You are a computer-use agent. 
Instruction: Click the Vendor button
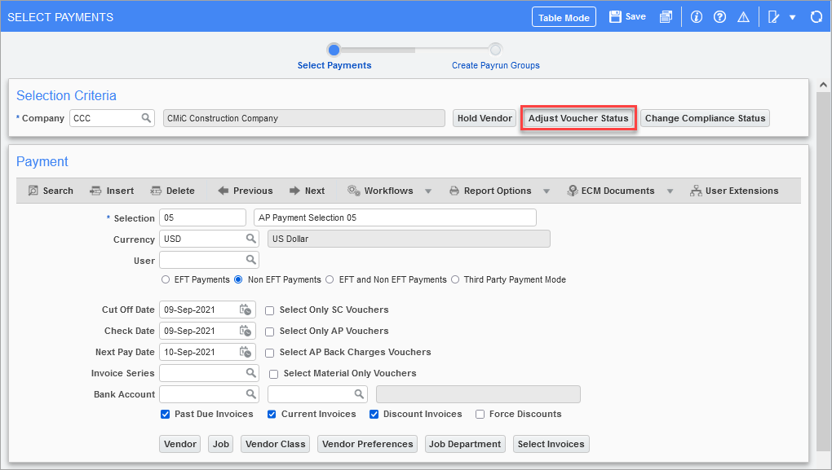pos(180,444)
